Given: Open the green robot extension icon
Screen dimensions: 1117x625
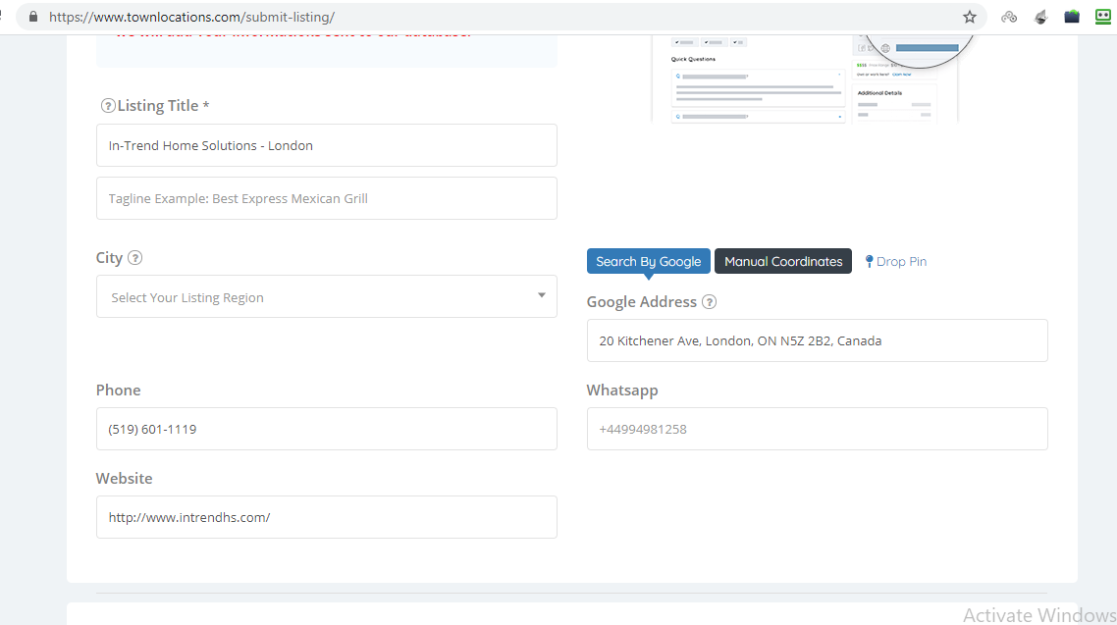Looking at the screenshot, I should [x=1102, y=17].
